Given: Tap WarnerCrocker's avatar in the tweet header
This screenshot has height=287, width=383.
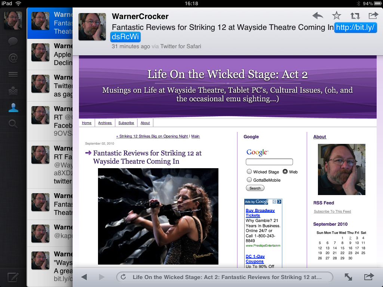Looking at the screenshot, I should pyautogui.click(x=92, y=27).
